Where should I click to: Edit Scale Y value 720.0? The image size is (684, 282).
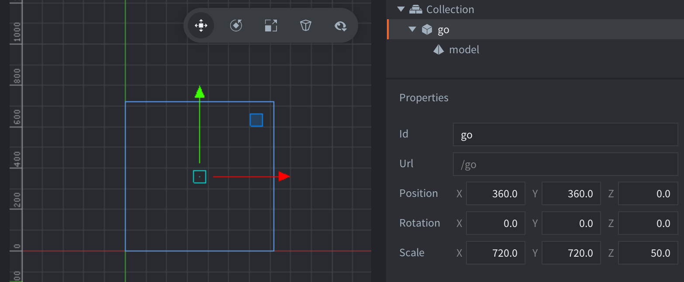coord(571,253)
